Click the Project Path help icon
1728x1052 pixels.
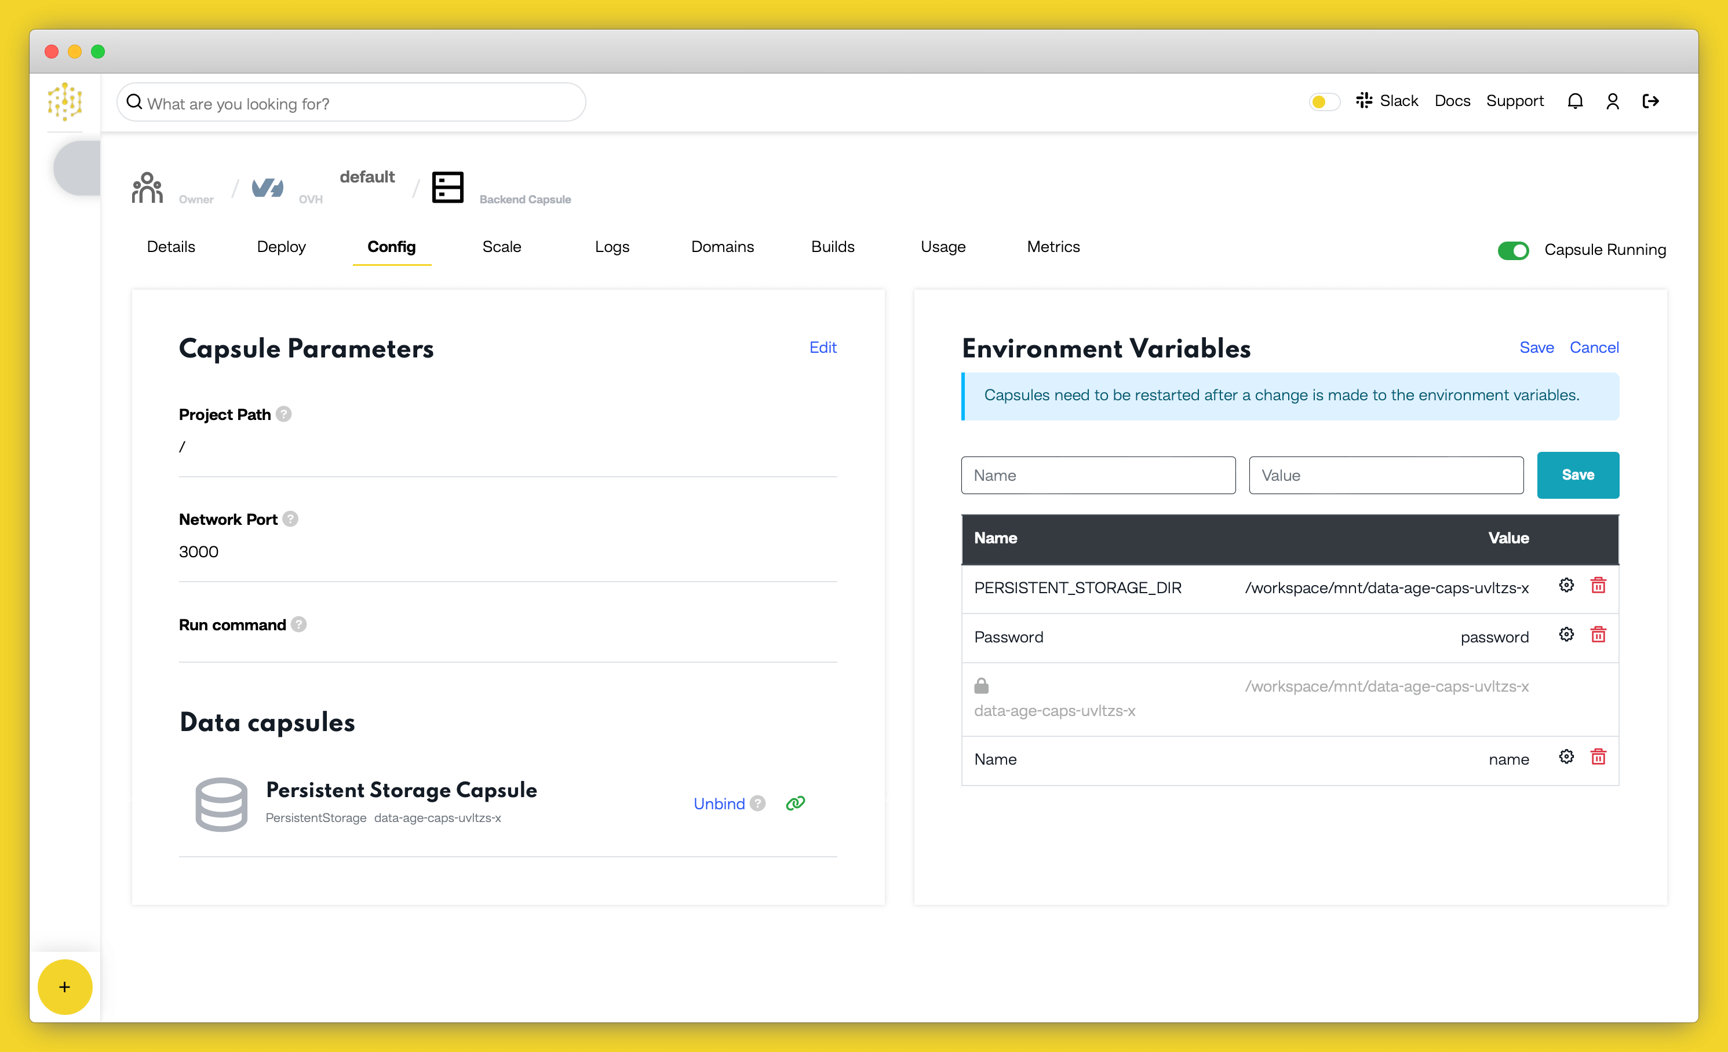coord(283,414)
